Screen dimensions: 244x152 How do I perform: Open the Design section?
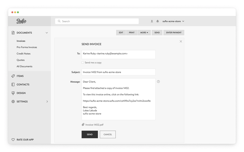tap(21, 93)
